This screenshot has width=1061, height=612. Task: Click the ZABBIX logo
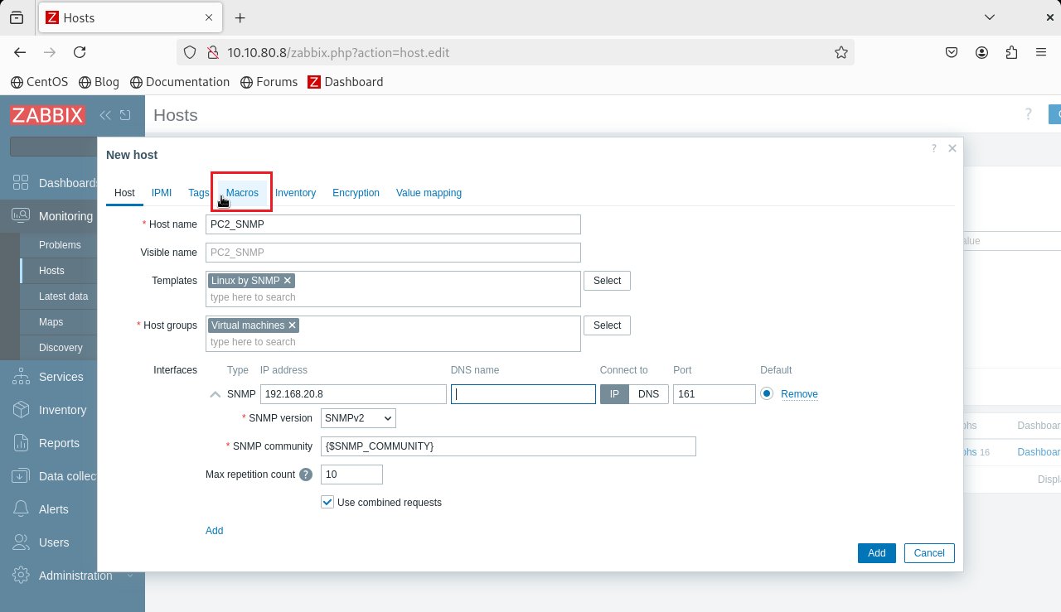point(47,115)
